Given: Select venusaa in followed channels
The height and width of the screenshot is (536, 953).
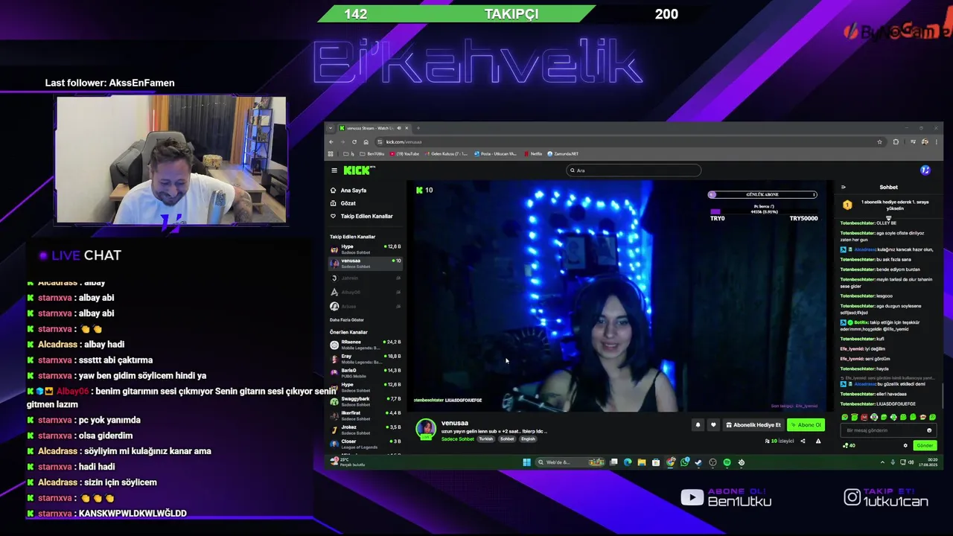Looking at the screenshot, I should click(366, 263).
